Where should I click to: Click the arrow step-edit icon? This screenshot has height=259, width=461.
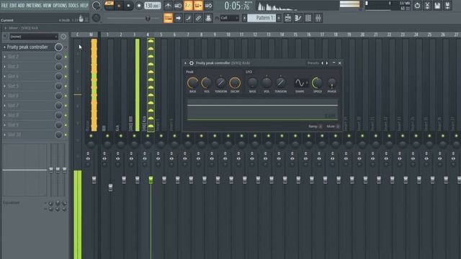tap(178, 18)
